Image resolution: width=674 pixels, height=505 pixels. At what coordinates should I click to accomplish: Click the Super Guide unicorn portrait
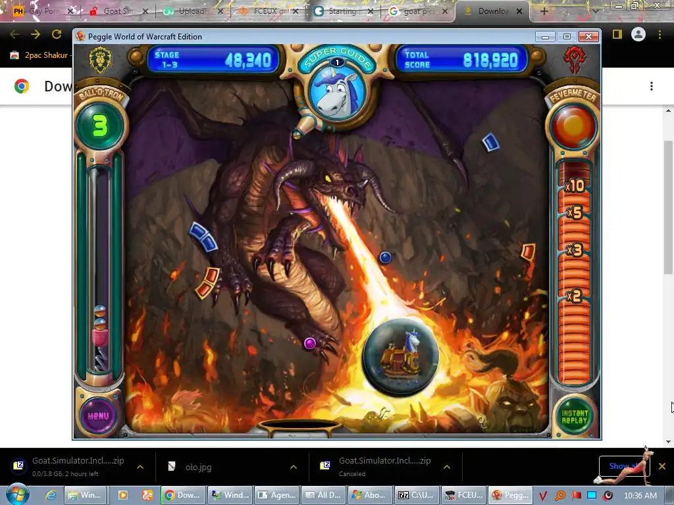tap(338, 93)
